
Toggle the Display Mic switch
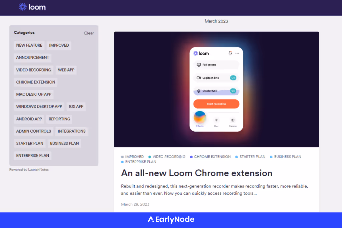click(x=233, y=91)
